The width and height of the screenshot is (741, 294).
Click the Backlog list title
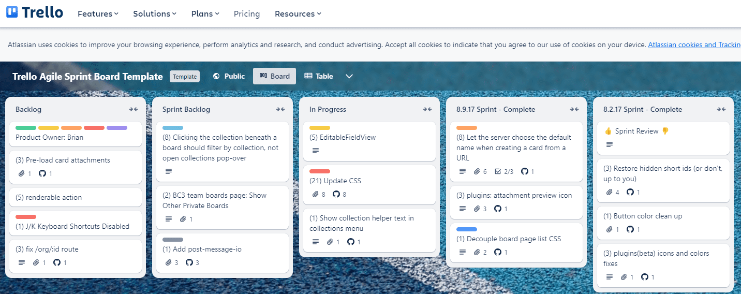(x=28, y=109)
